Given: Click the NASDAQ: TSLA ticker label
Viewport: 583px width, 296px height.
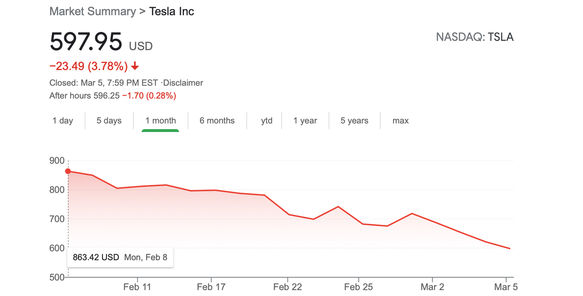Looking at the screenshot, I should (x=475, y=37).
